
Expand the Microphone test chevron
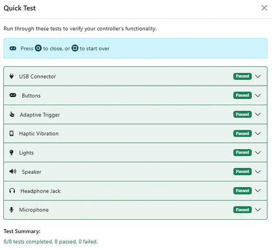pyautogui.click(x=258, y=210)
